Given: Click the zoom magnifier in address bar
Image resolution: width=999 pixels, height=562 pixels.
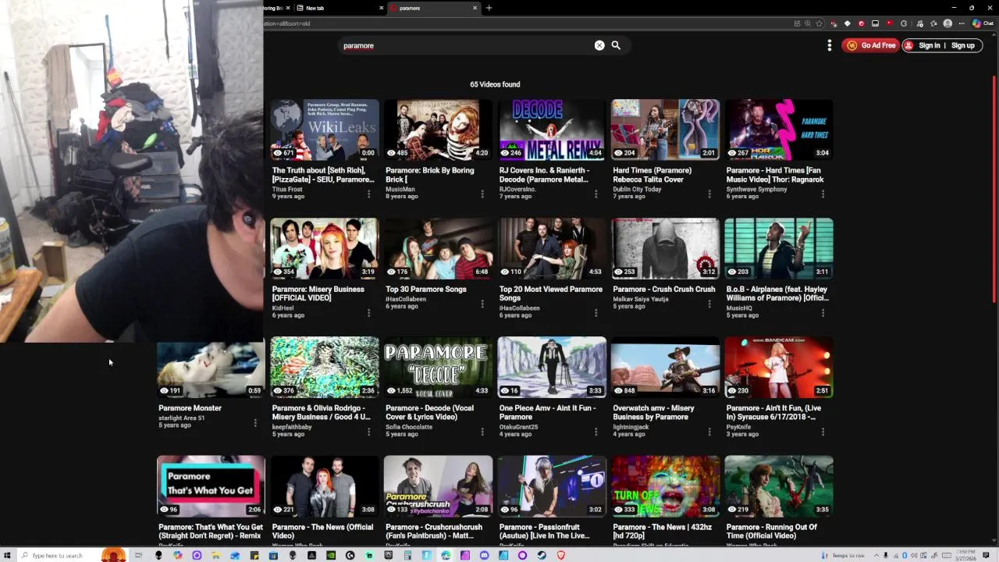Looking at the screenshot, I should pyautogui.click(x=808, y=23).
